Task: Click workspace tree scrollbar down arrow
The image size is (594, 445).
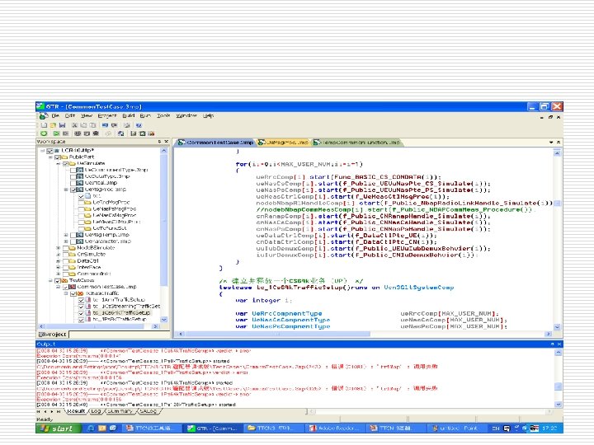Action: 163,320
